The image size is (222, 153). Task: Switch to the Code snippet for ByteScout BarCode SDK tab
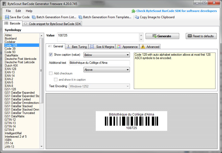click(52, 24)
